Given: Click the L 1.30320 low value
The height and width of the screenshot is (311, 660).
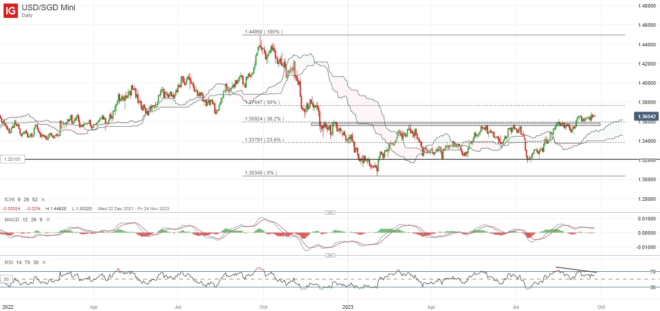Looking at the screenshot, I should (x=82, y=208).
